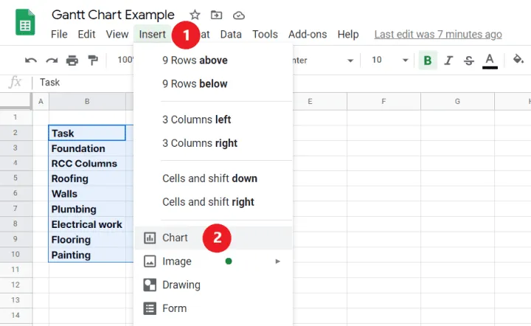This screenshot has width=531, height=326.
Task: Insert 9 Rows below
Action: (213, 83)
